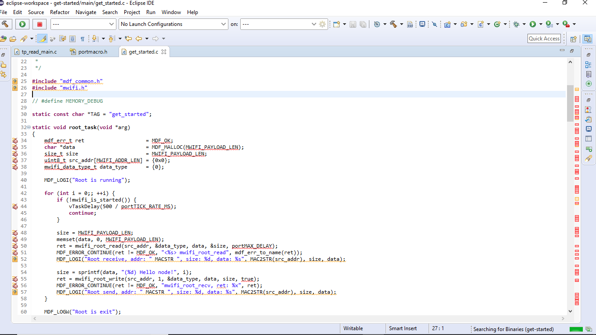Close the get_started.c tab
This screenshot has width=596, height=335.
[164, 52]
